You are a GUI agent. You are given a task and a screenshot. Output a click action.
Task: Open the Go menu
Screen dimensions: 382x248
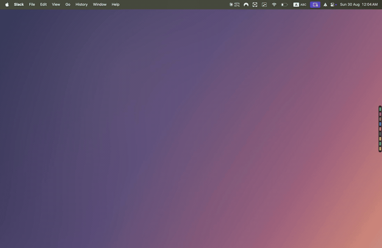click(x=68, y=4)
